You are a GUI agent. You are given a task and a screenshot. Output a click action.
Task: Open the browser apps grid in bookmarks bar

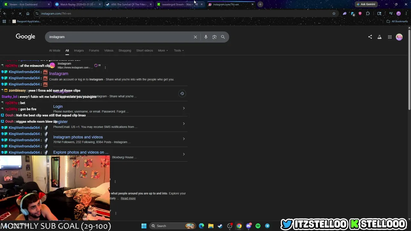click(x=4, y=21)
